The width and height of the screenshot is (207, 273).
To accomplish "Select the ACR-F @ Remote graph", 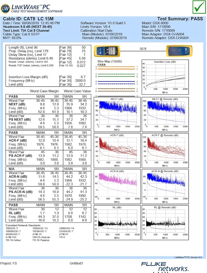I will point(165,149).
